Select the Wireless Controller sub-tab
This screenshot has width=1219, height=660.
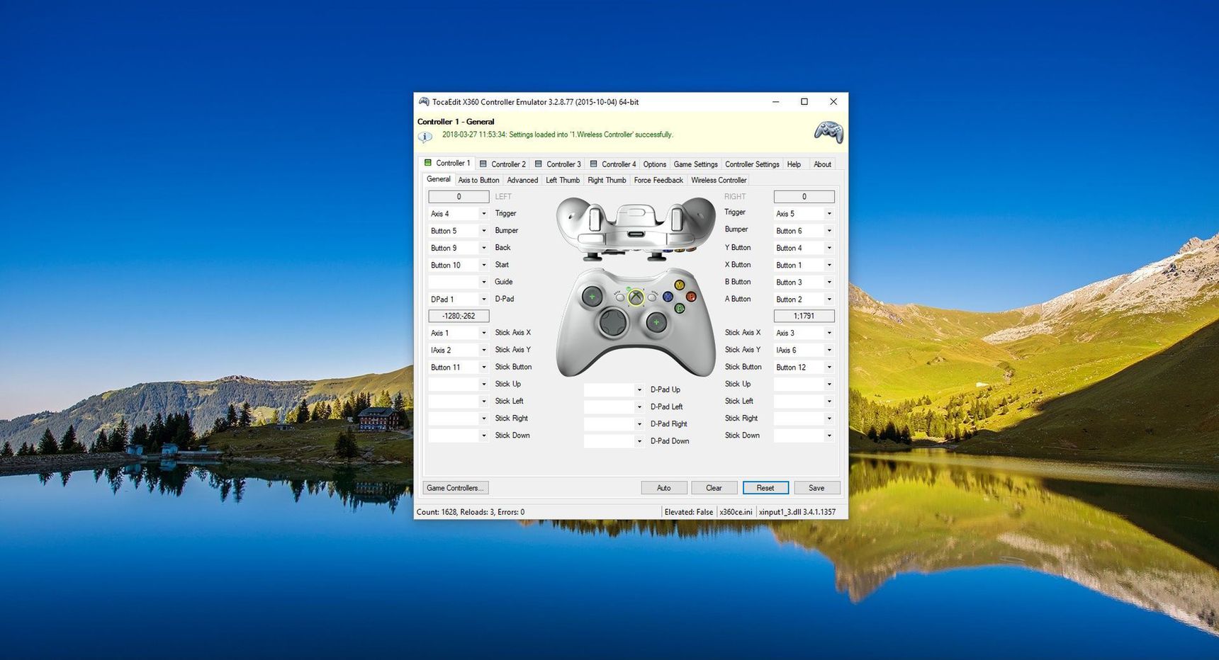pos(719,181)
